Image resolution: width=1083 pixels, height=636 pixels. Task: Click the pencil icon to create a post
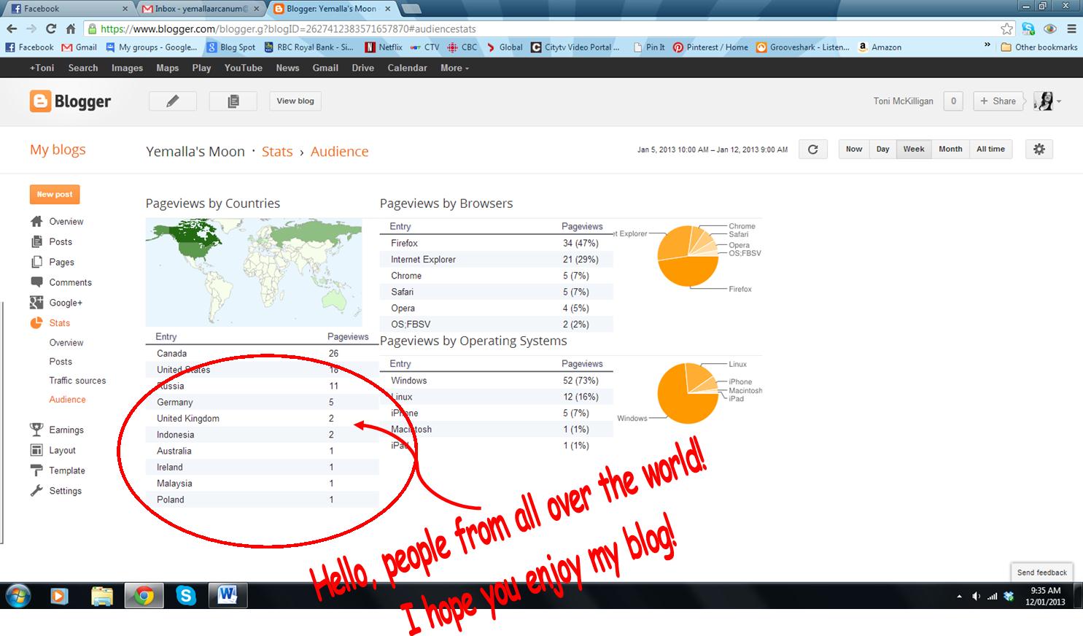tap(173, 101)
